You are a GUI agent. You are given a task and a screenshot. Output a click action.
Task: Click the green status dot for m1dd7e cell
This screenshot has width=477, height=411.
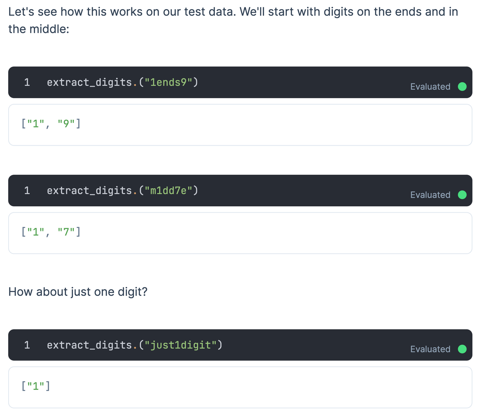[462, 195]
